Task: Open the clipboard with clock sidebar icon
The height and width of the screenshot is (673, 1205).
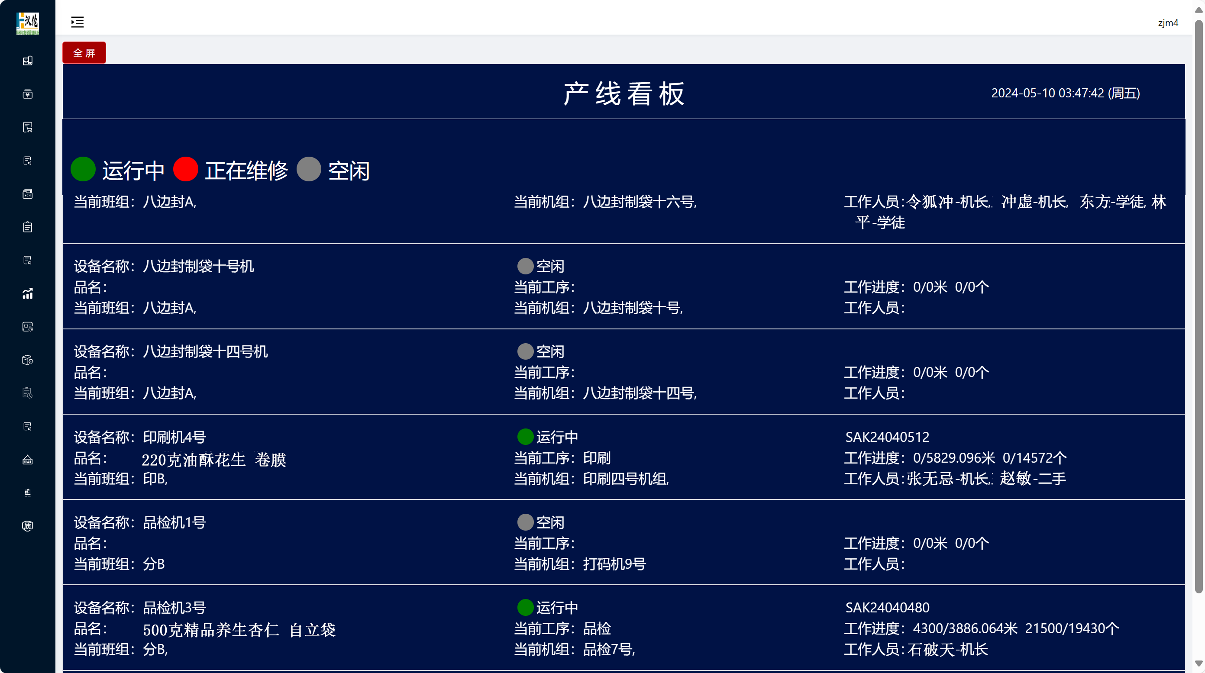Action: click(x=28, y=393)
